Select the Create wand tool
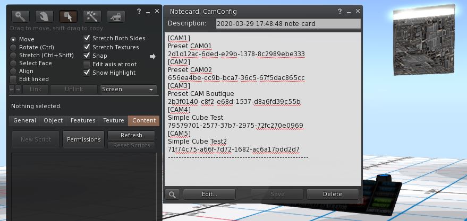 point(92,16)
